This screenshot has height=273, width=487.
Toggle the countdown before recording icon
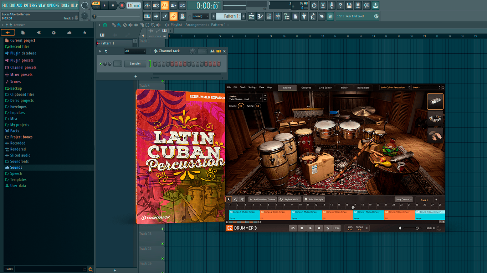click(156, 5)
